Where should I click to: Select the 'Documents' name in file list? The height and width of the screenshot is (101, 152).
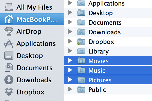tap(105, 22)
